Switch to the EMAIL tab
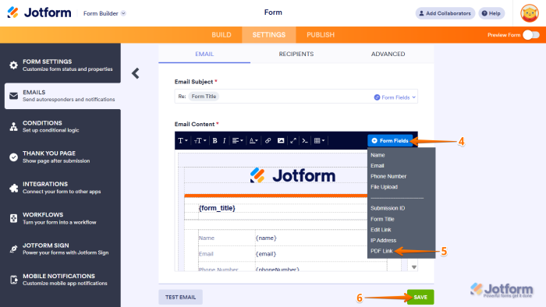Image resolution: width=546 pixels, height=307 pixels. click(x=204, y=54)
